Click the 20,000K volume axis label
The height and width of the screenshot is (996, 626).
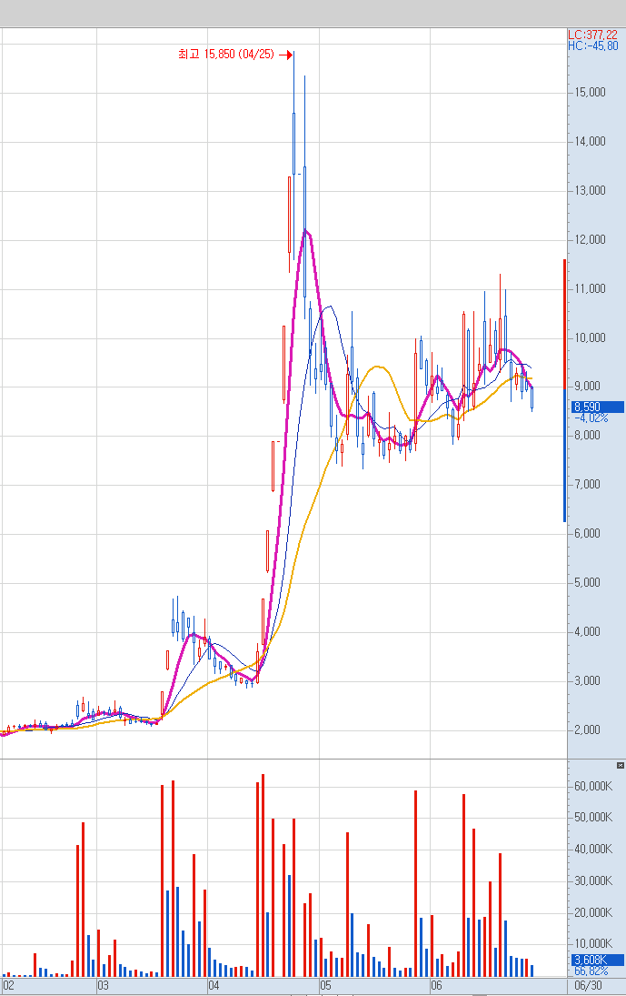click(x=593, y=913)
